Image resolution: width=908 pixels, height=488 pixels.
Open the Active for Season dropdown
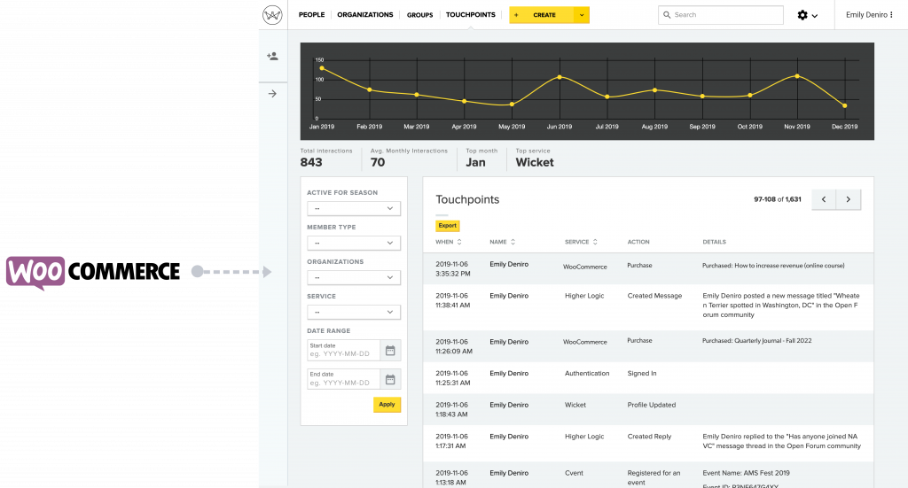point(354,208)
